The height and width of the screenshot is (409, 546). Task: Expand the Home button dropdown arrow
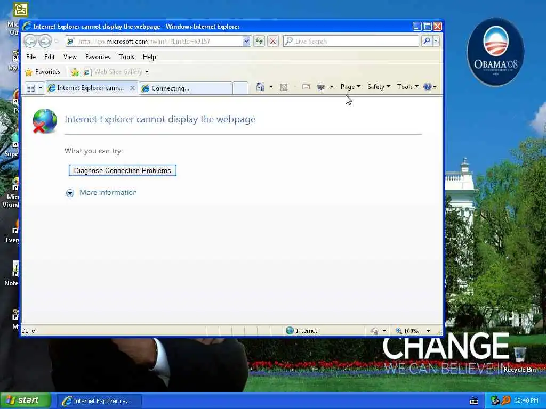(x=271, y=87)
